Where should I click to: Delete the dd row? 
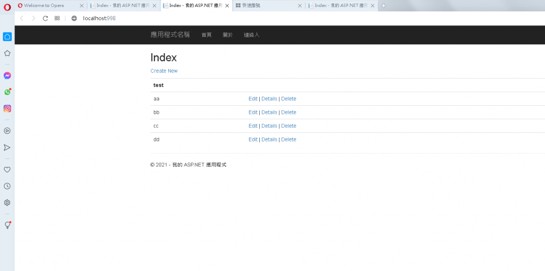288,139
